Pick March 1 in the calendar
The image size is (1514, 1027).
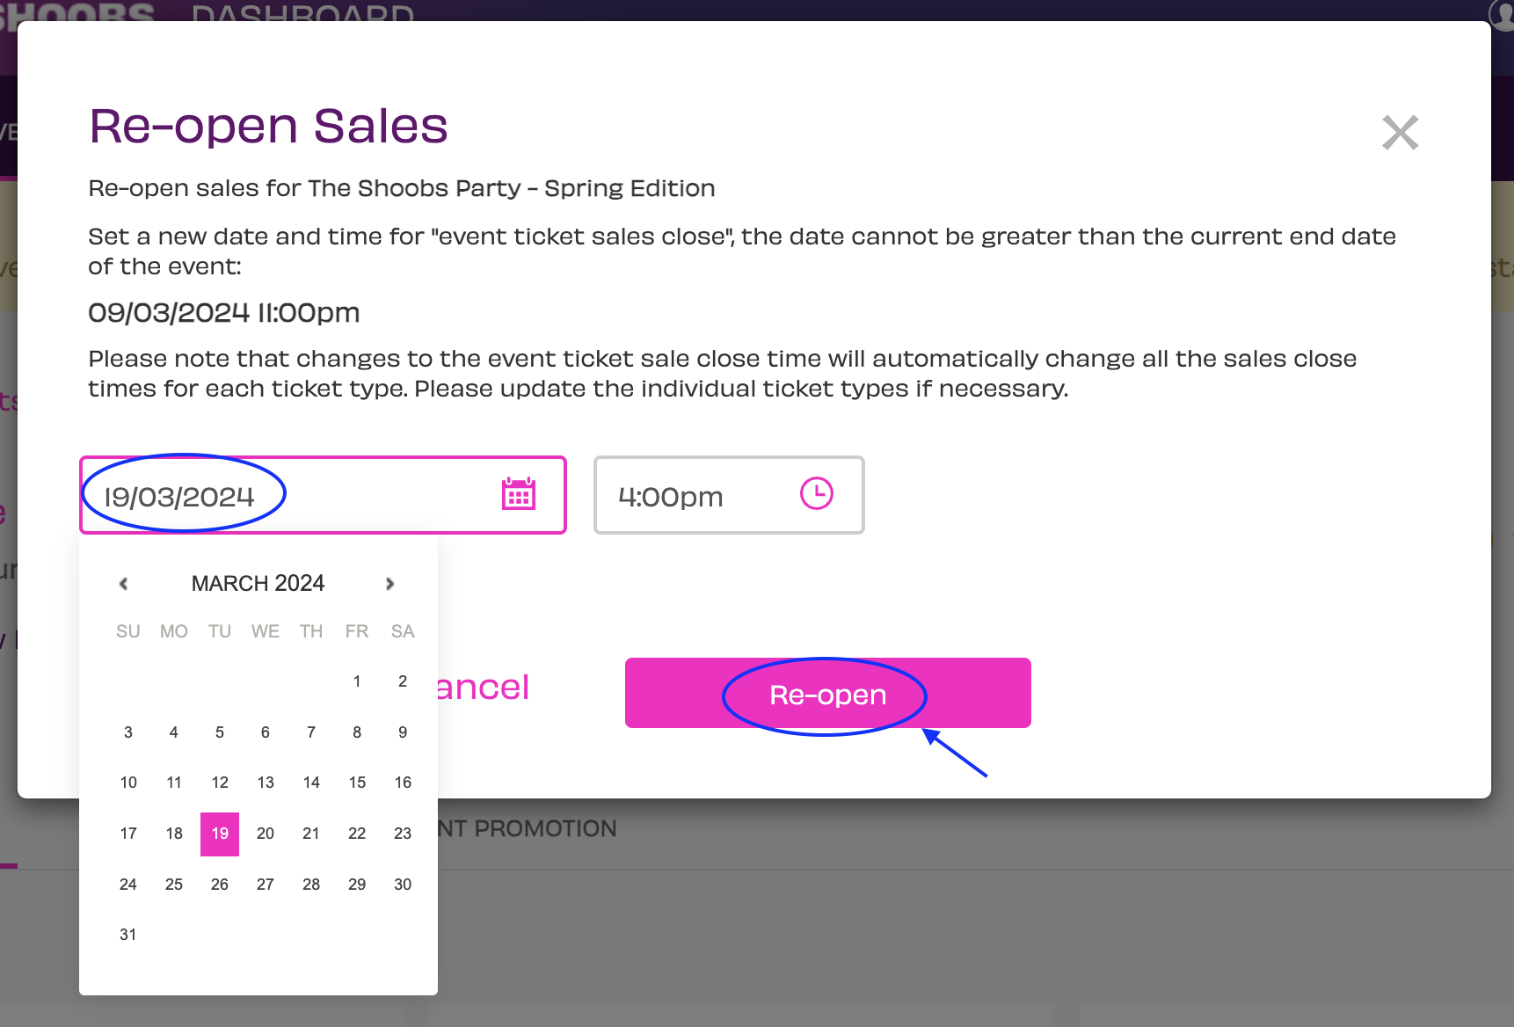tap(357, 681)
